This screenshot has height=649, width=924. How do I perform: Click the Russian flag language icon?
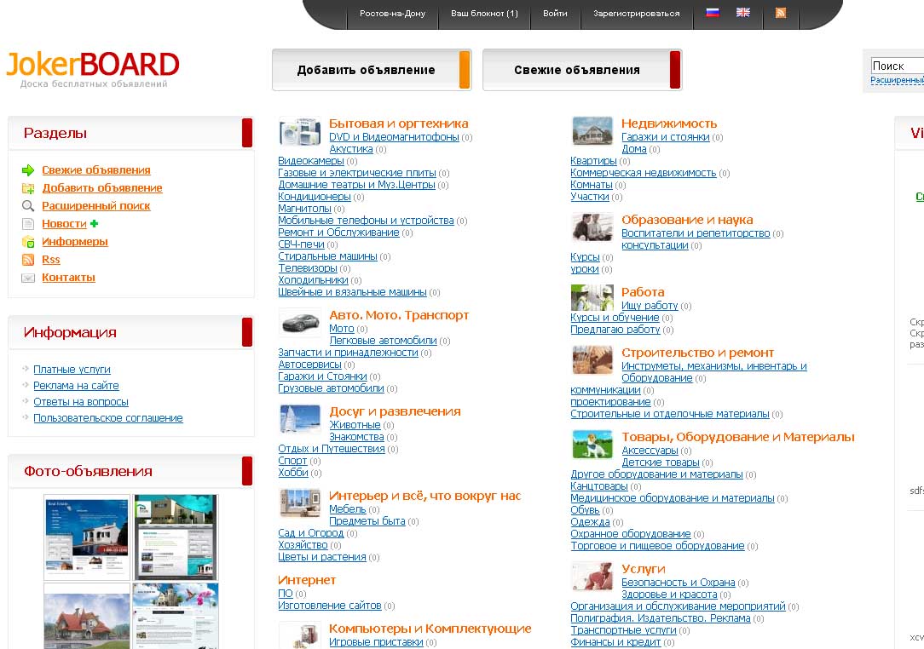713,13
